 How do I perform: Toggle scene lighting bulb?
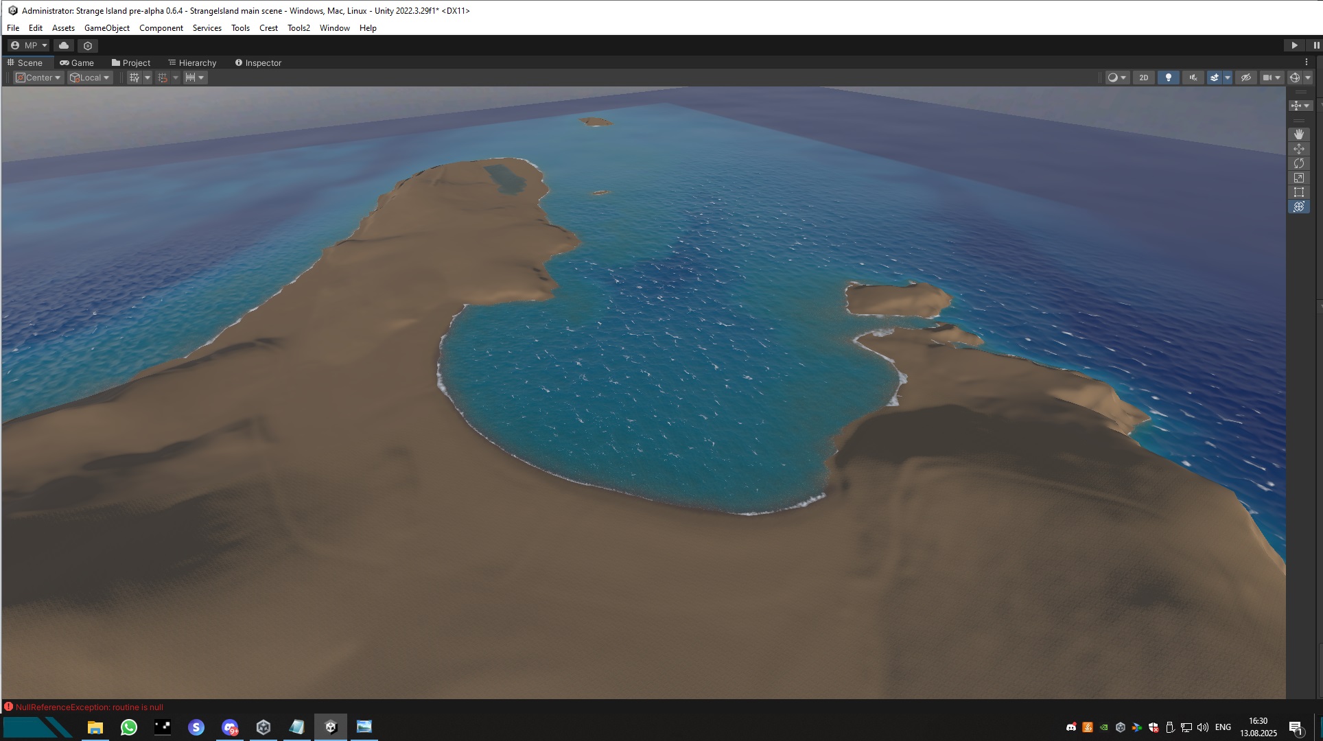(1168, 78)
